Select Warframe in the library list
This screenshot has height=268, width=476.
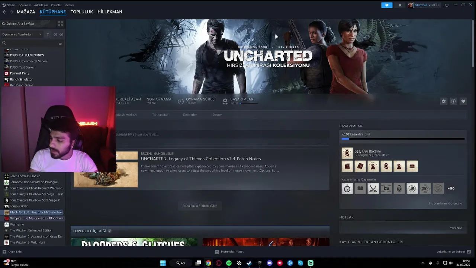17,224
